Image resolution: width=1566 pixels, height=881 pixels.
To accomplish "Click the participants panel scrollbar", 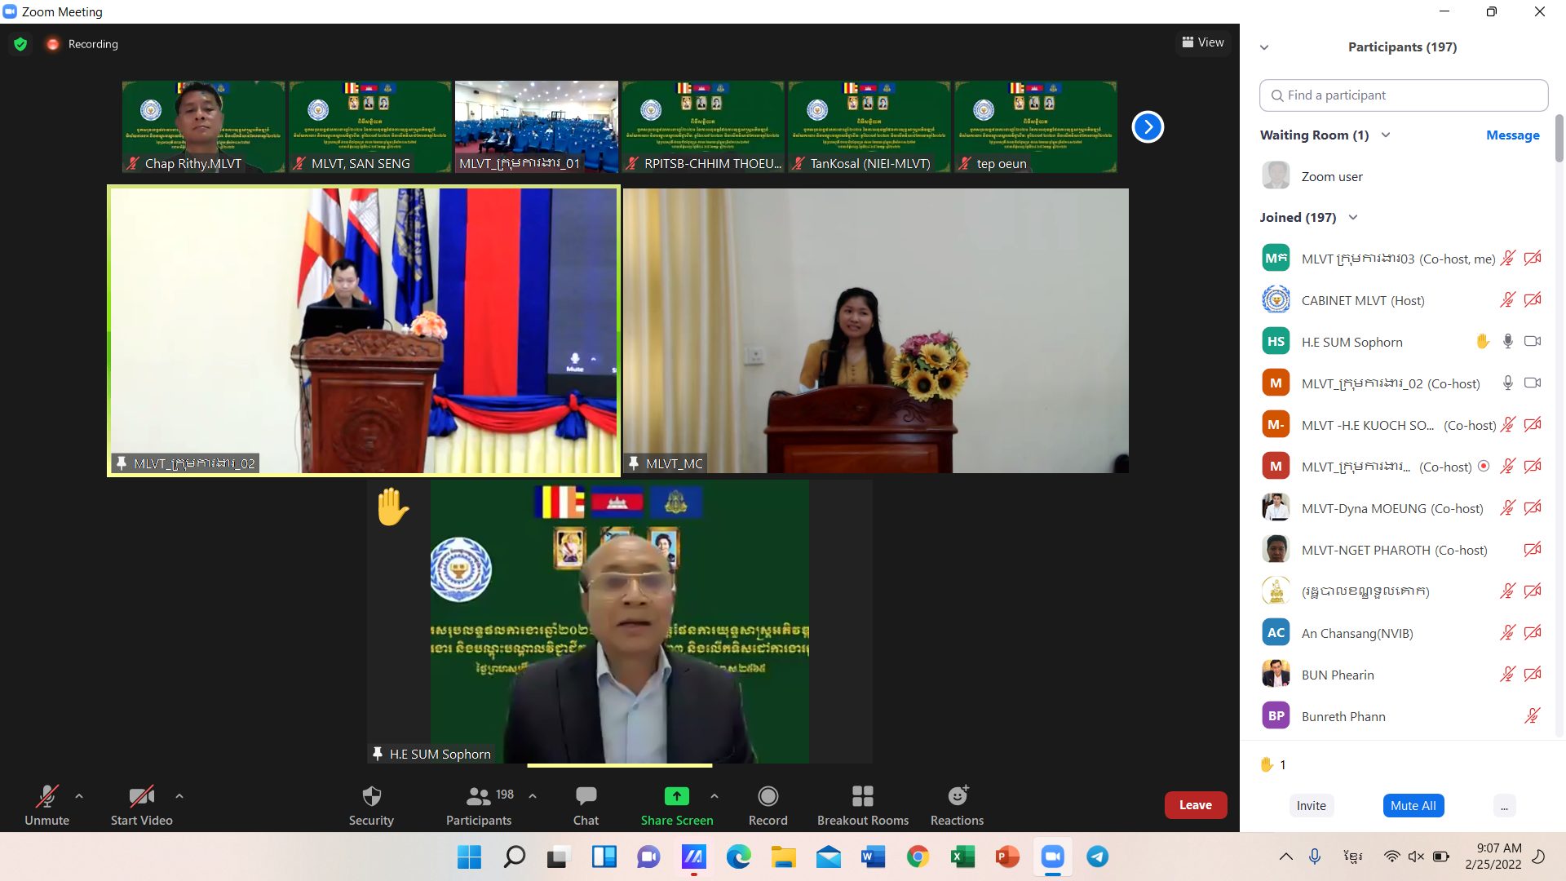I will pos(1559,139).
